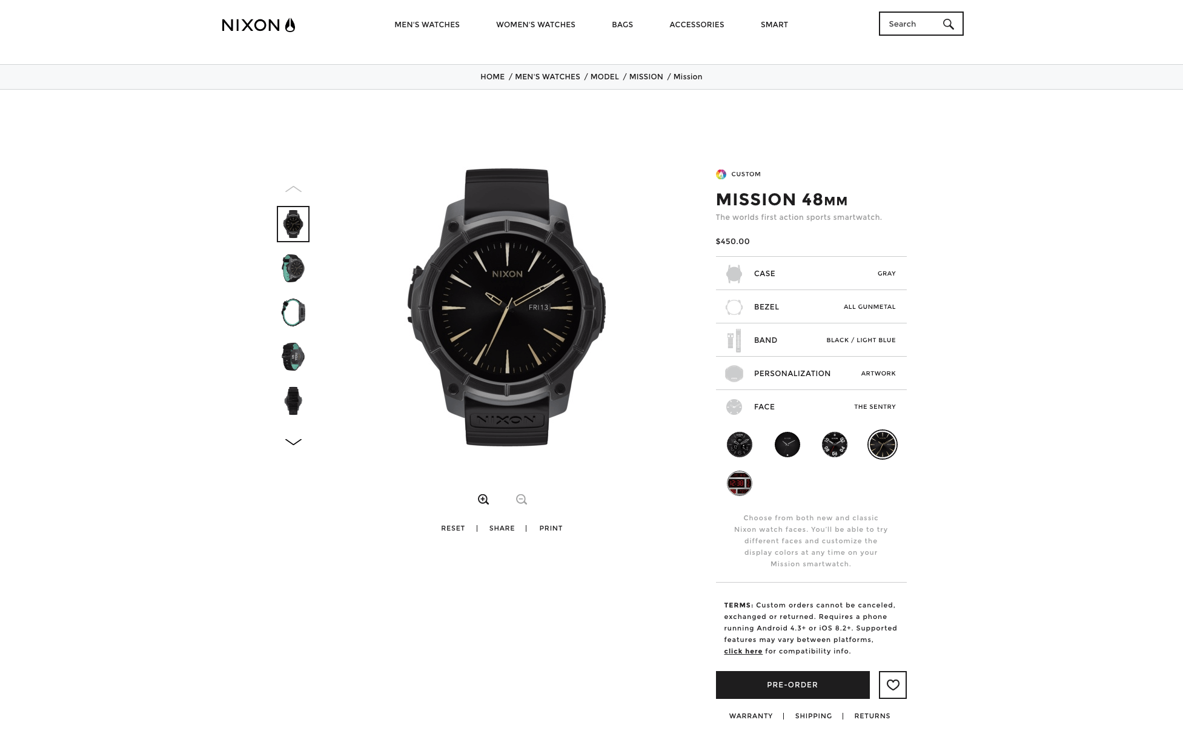Select the large-numeral watch face swatch
Screen dimensions: 1183x751
point(834,445)
